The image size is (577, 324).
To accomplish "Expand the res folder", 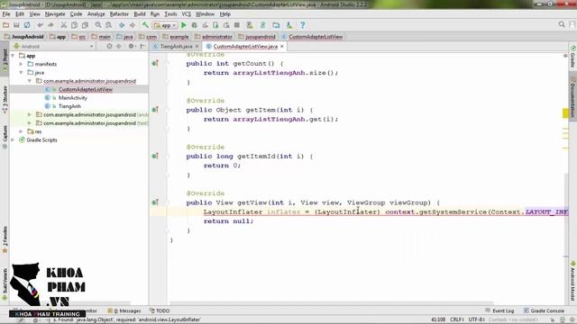I will click(21, 131).
